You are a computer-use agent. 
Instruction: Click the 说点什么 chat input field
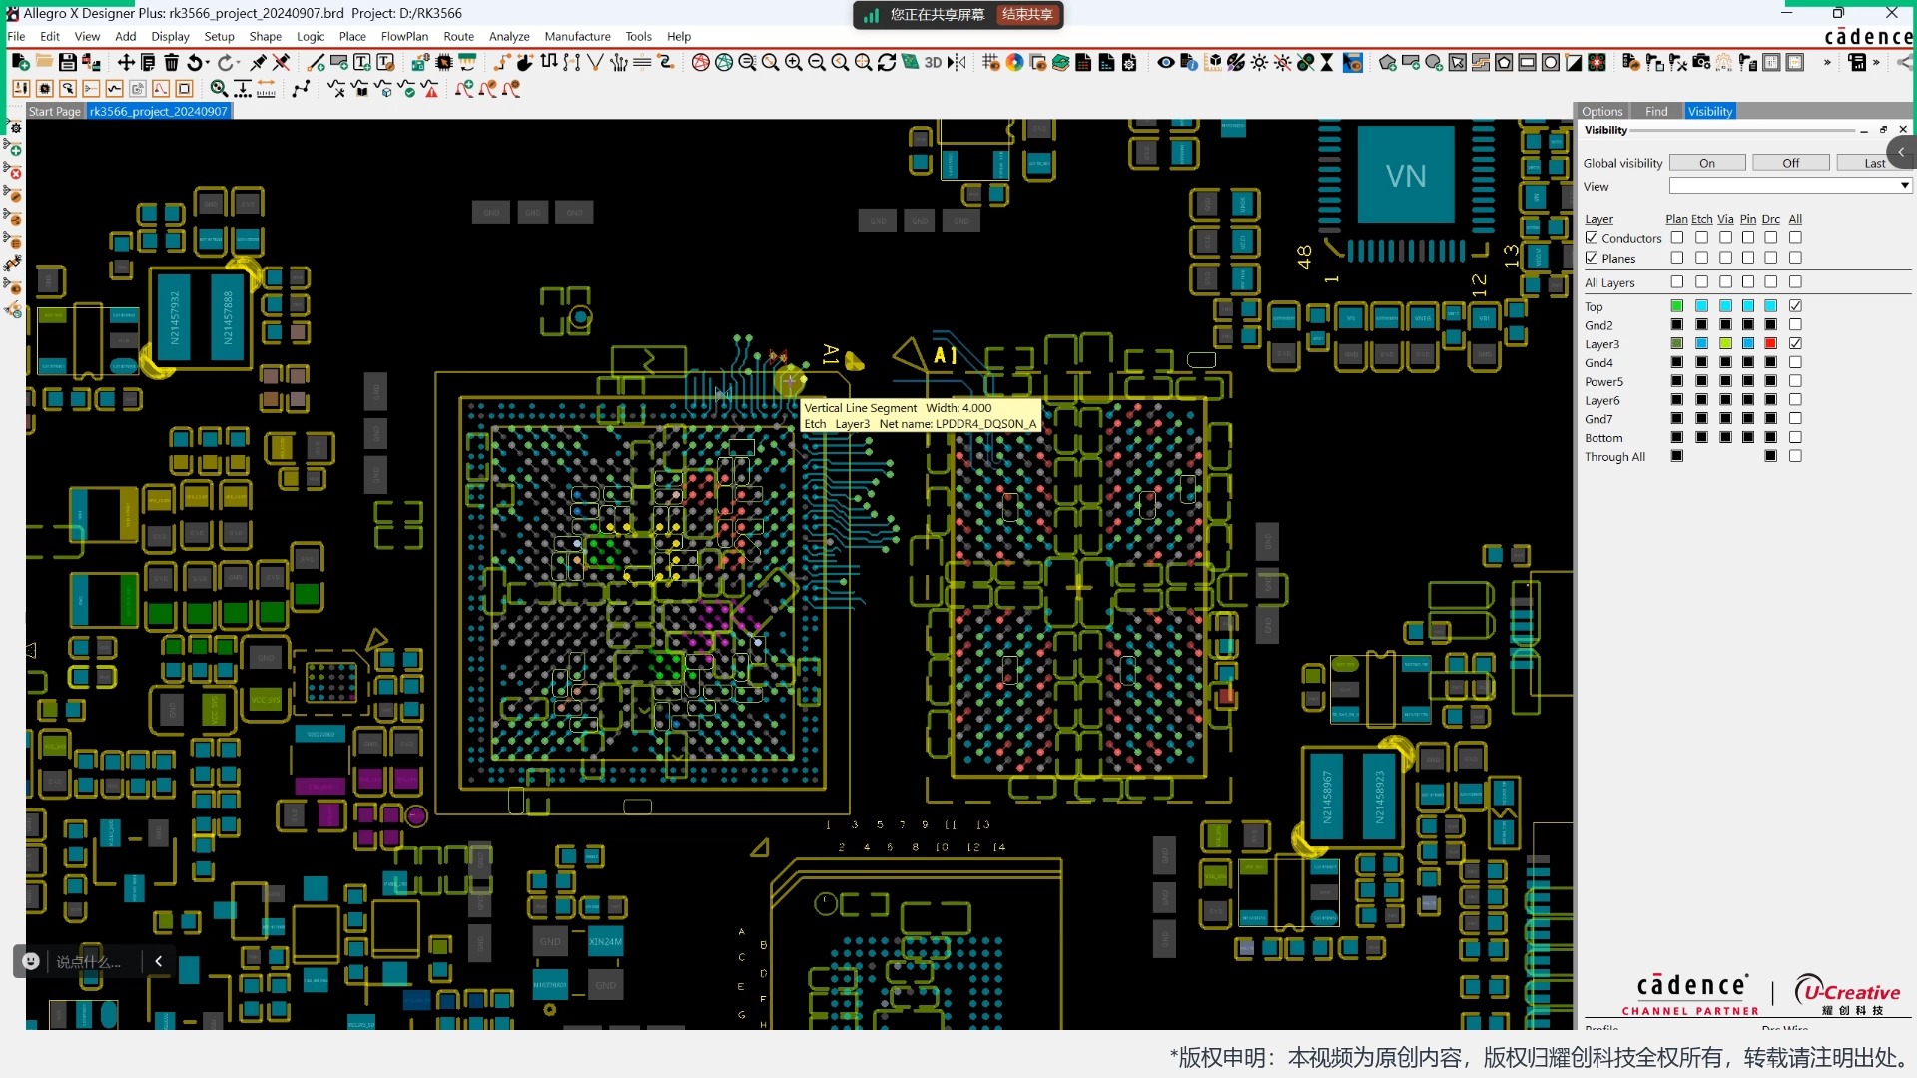pos(88,961)
